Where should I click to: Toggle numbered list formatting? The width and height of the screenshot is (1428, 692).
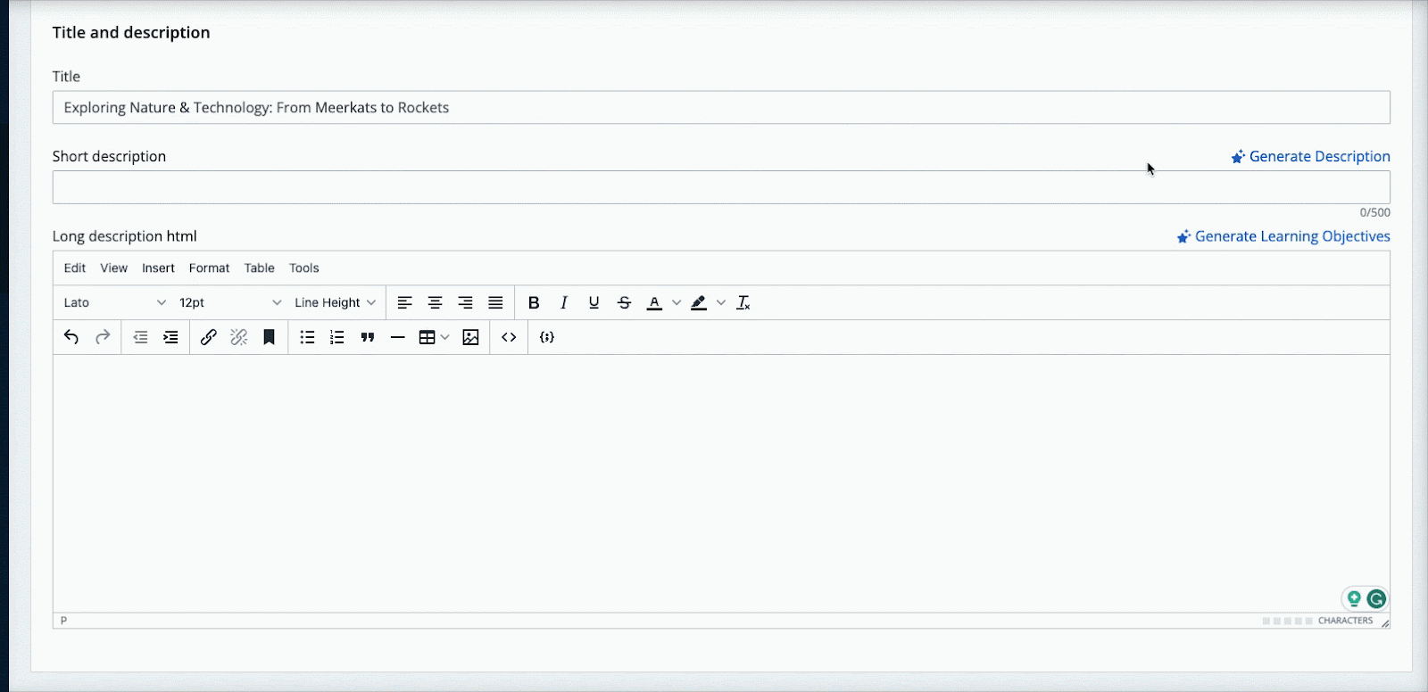click(336, 337)
